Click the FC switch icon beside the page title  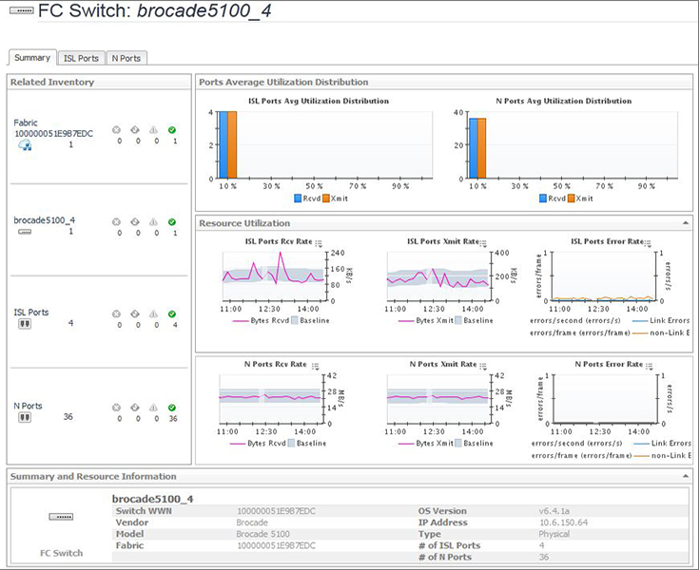click(x=22, y=10)
